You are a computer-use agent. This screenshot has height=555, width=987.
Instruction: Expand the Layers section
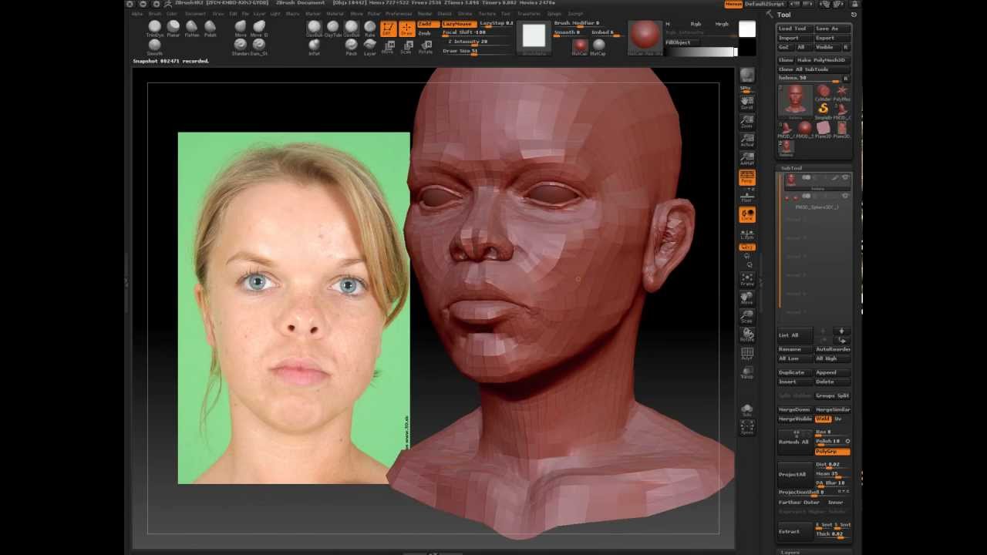click(x=790, y=552)
